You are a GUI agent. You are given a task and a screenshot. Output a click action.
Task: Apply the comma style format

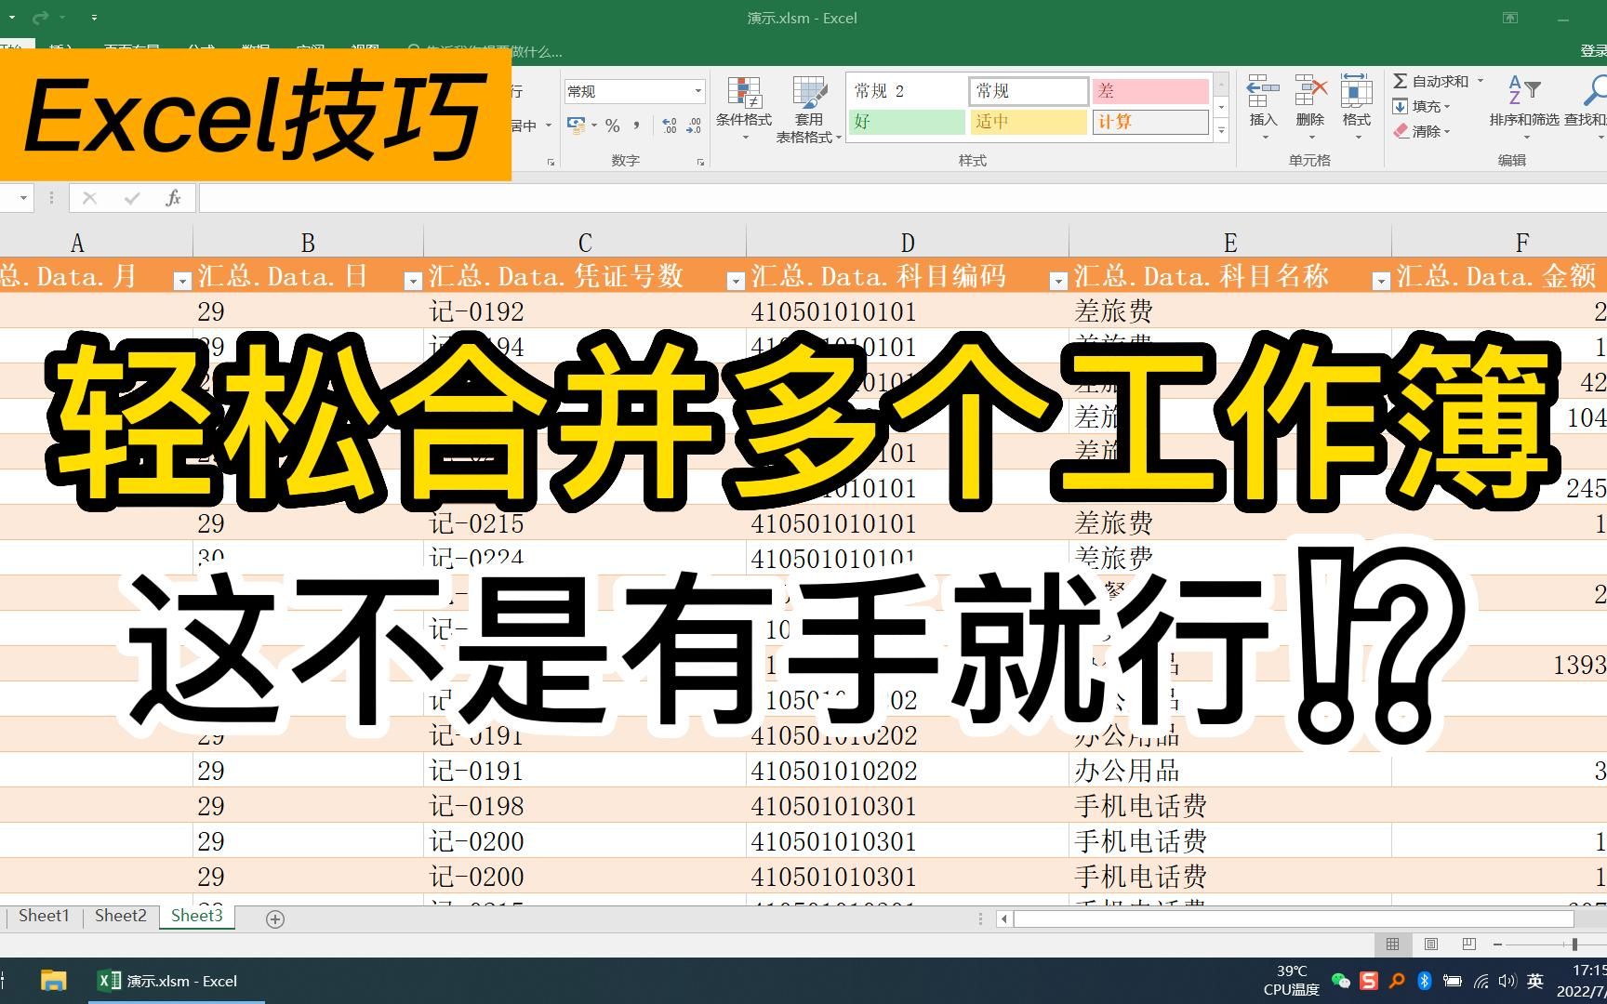tap(637, 125)
